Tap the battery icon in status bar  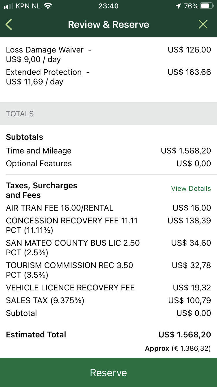click(x=207, y=6)
